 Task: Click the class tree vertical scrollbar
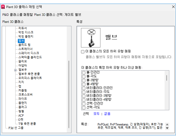[x=69, y=94]
